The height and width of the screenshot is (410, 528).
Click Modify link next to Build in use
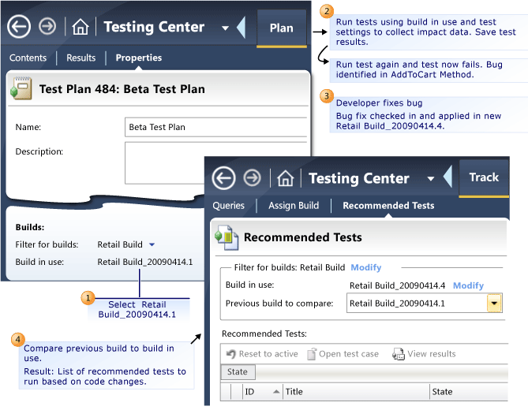pos(468,285)
